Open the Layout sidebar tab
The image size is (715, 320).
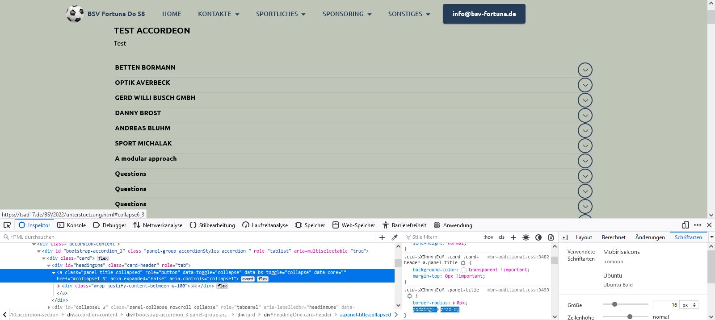(584, 237)
